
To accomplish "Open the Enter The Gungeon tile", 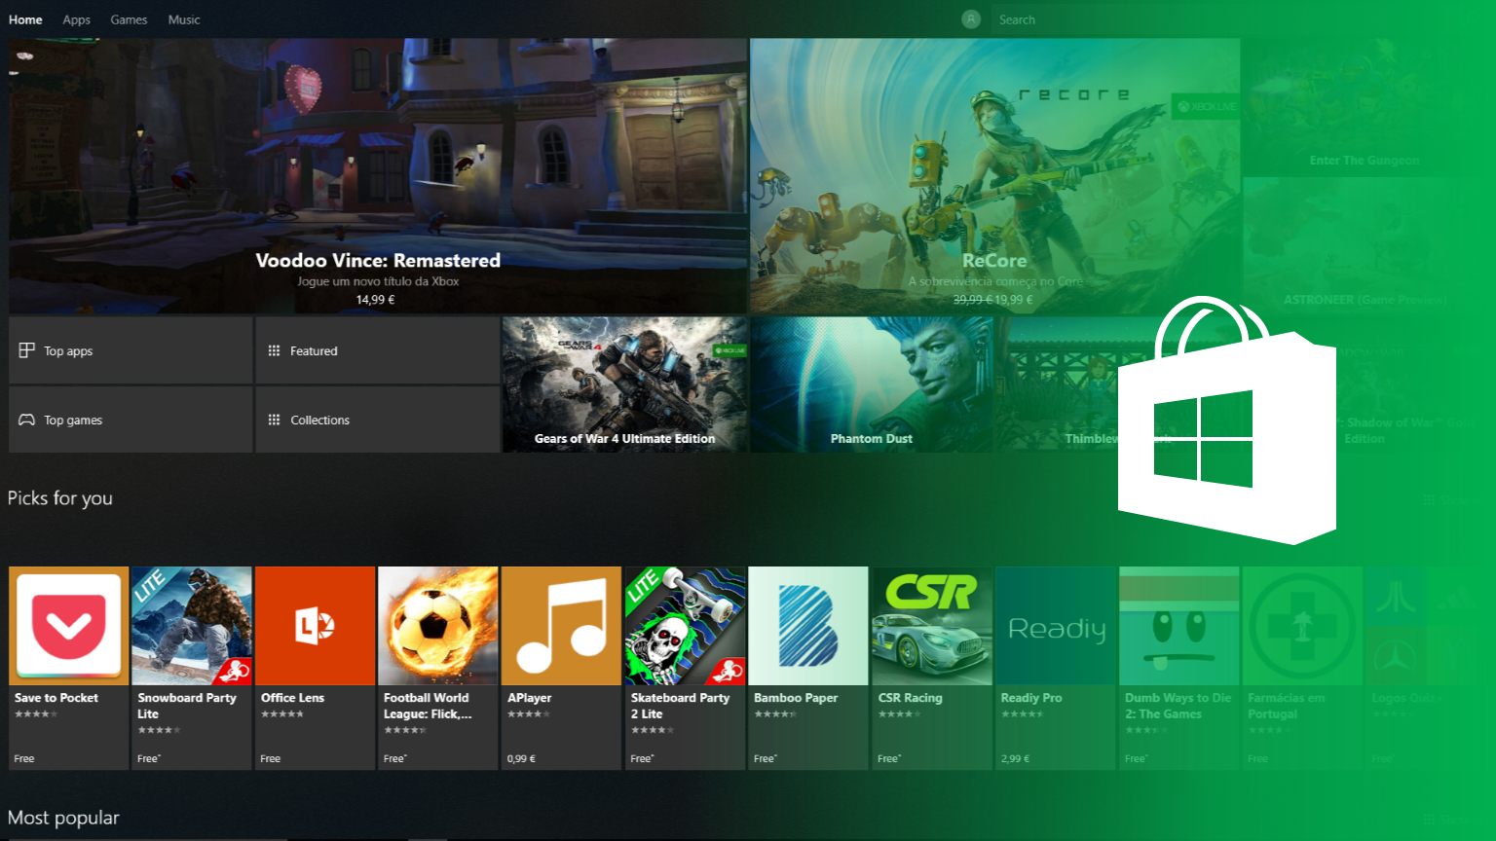I will tap(1364, 107).
